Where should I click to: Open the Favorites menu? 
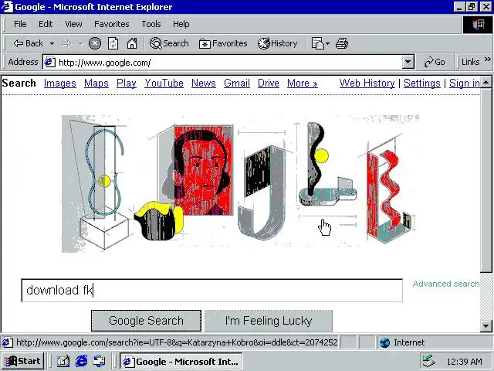click(111, 24)
